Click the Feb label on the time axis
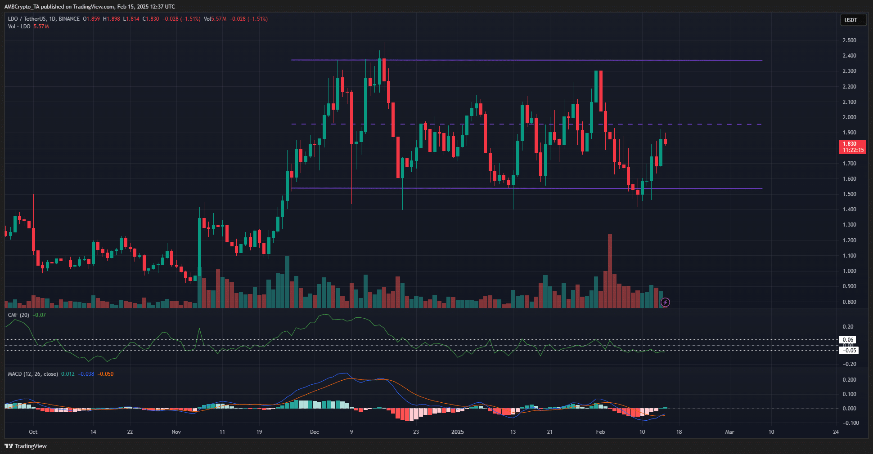This screenshot has width=873, height=454. click(x=600, y=432)
